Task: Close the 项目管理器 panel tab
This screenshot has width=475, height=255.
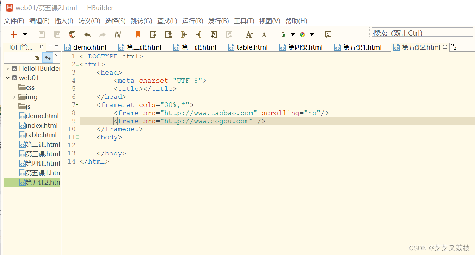Action: (x=42, y=47)
